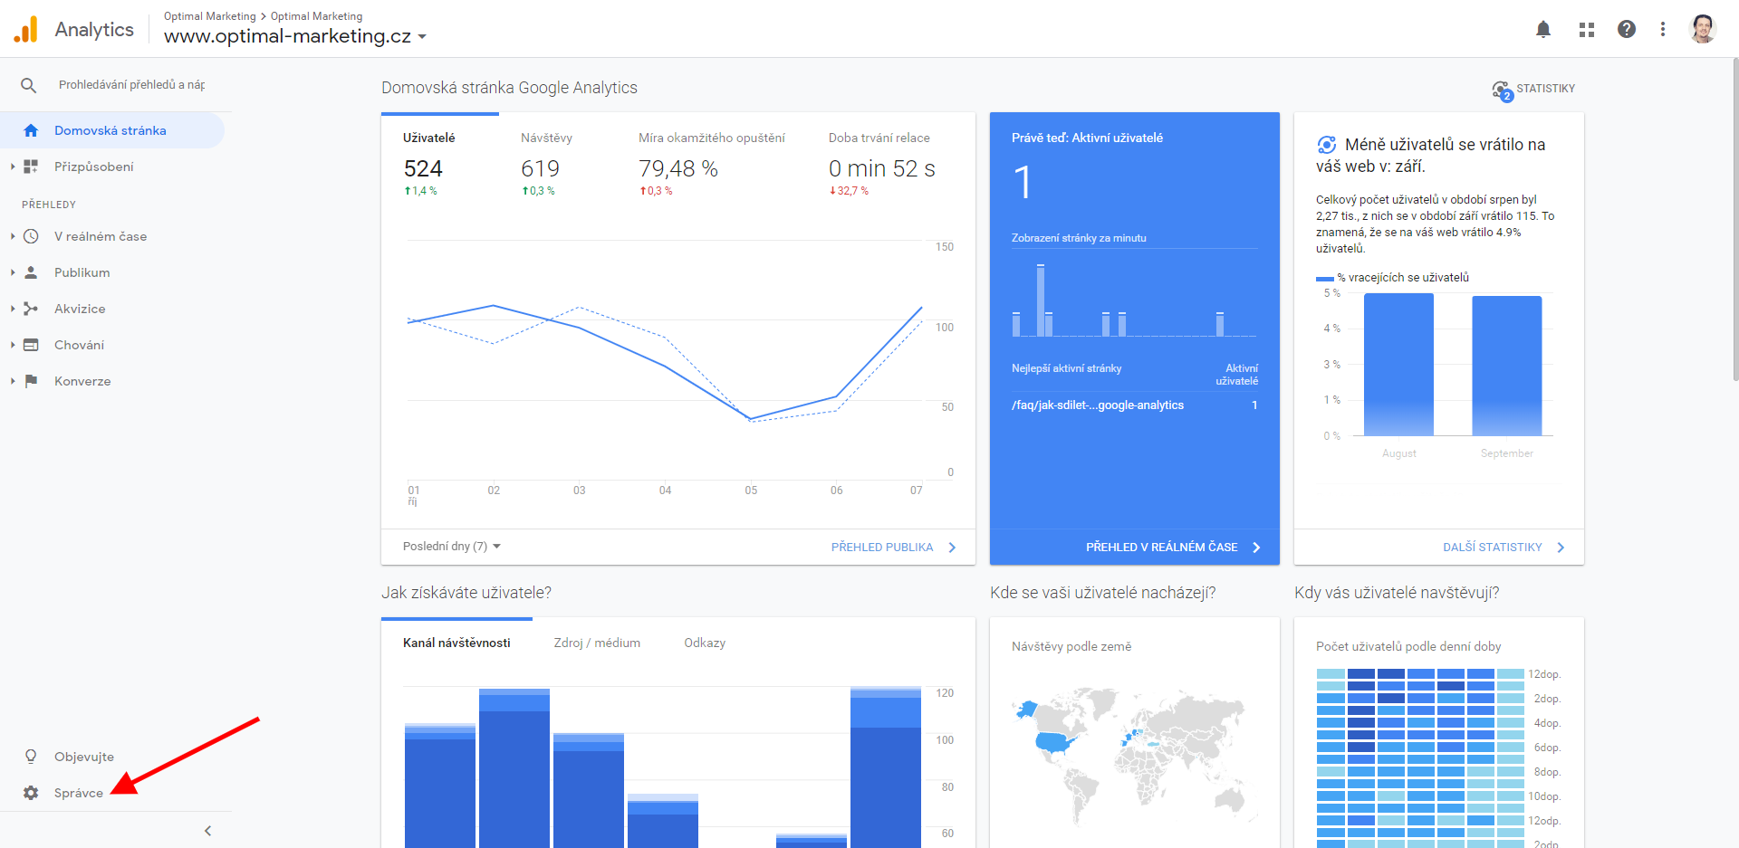Click the 0 min 52 s session duration
1739x848 pixels.
pos(882,168)
